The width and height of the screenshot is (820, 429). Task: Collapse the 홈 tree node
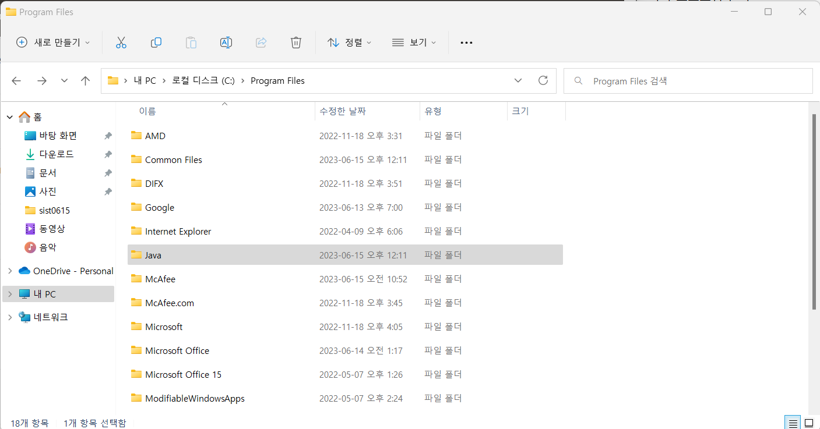10,117
